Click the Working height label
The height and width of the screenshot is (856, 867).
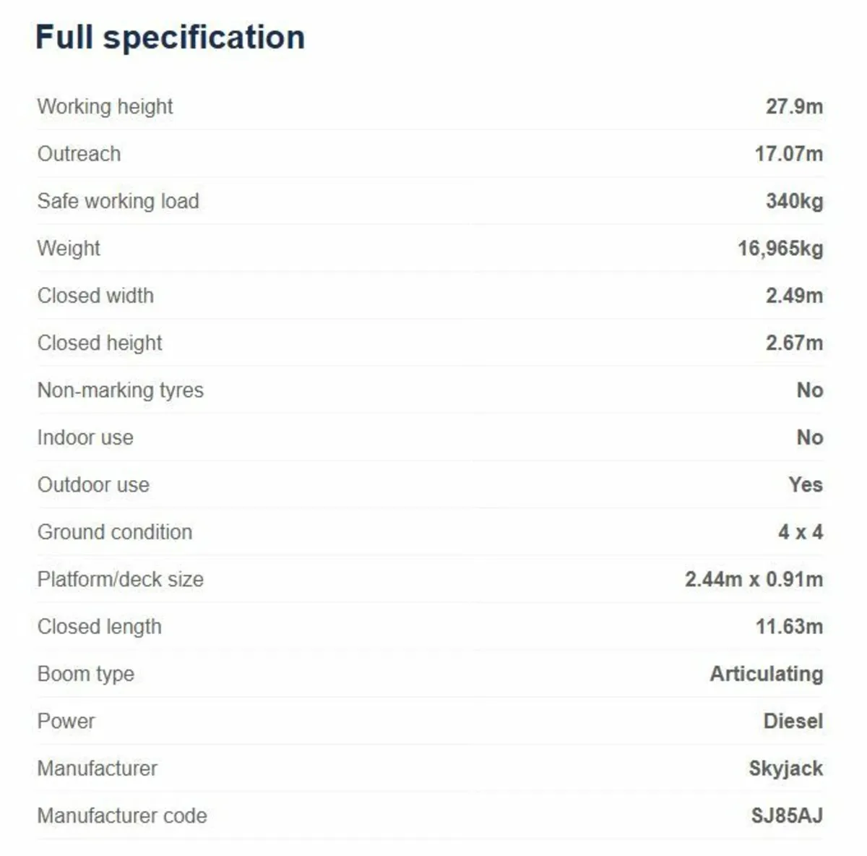[x=105, y=107]
